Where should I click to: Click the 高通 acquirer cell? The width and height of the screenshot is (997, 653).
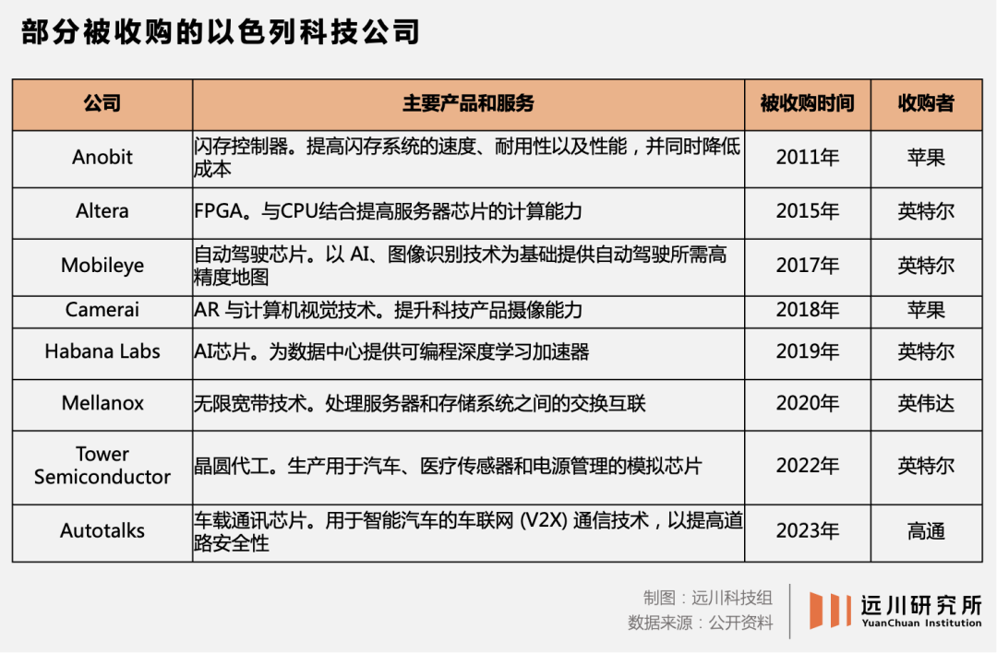927,531
